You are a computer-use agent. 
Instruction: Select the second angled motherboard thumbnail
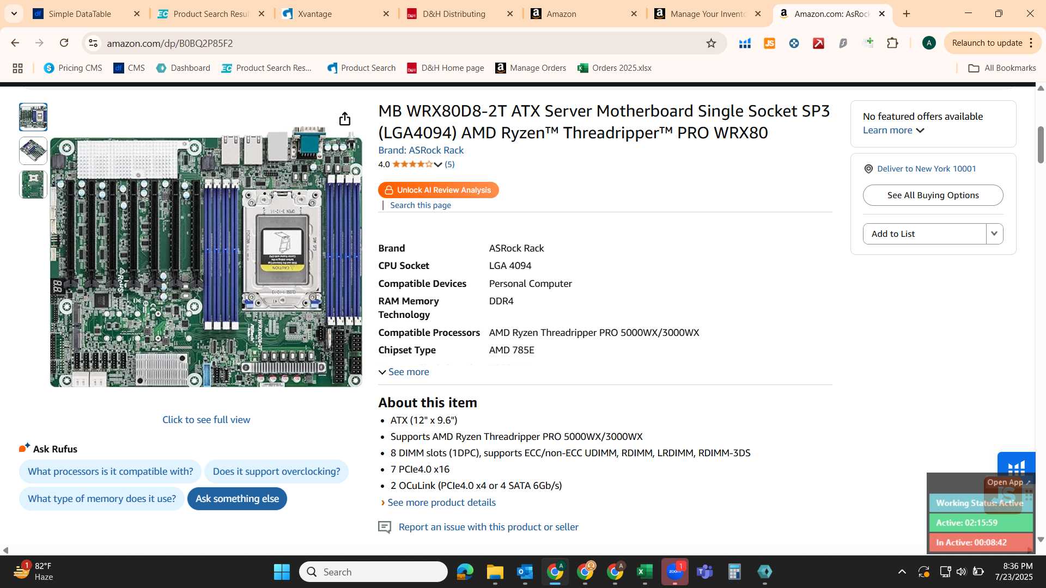33,151
